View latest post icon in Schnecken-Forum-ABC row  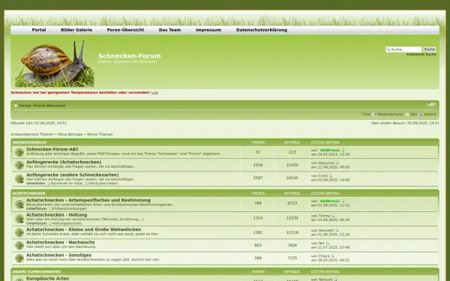pyautogui.click(x=343, y=151)
